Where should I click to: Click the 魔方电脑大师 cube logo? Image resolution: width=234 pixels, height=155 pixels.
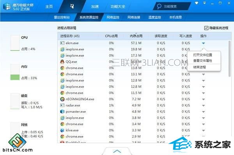point(7,7)
